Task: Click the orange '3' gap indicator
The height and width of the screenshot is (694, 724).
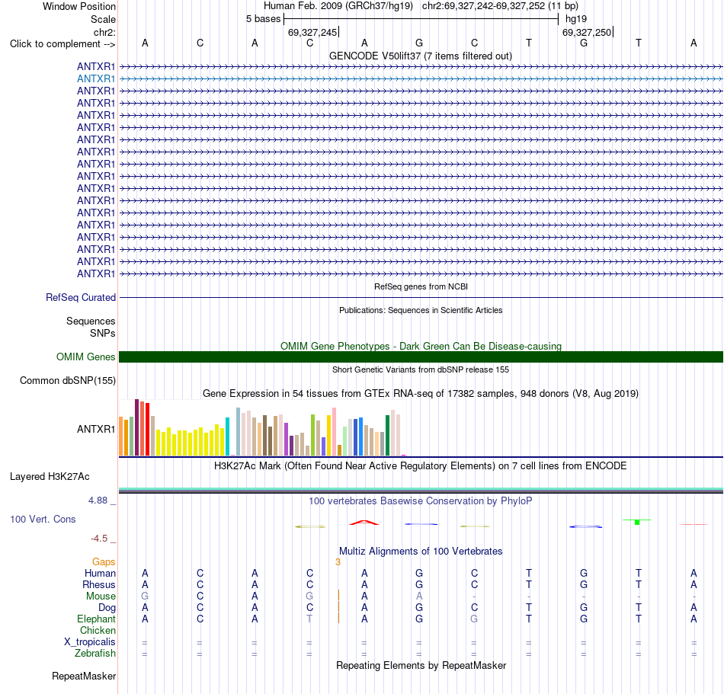Action: pyautogui.click(x=338, y=561)
